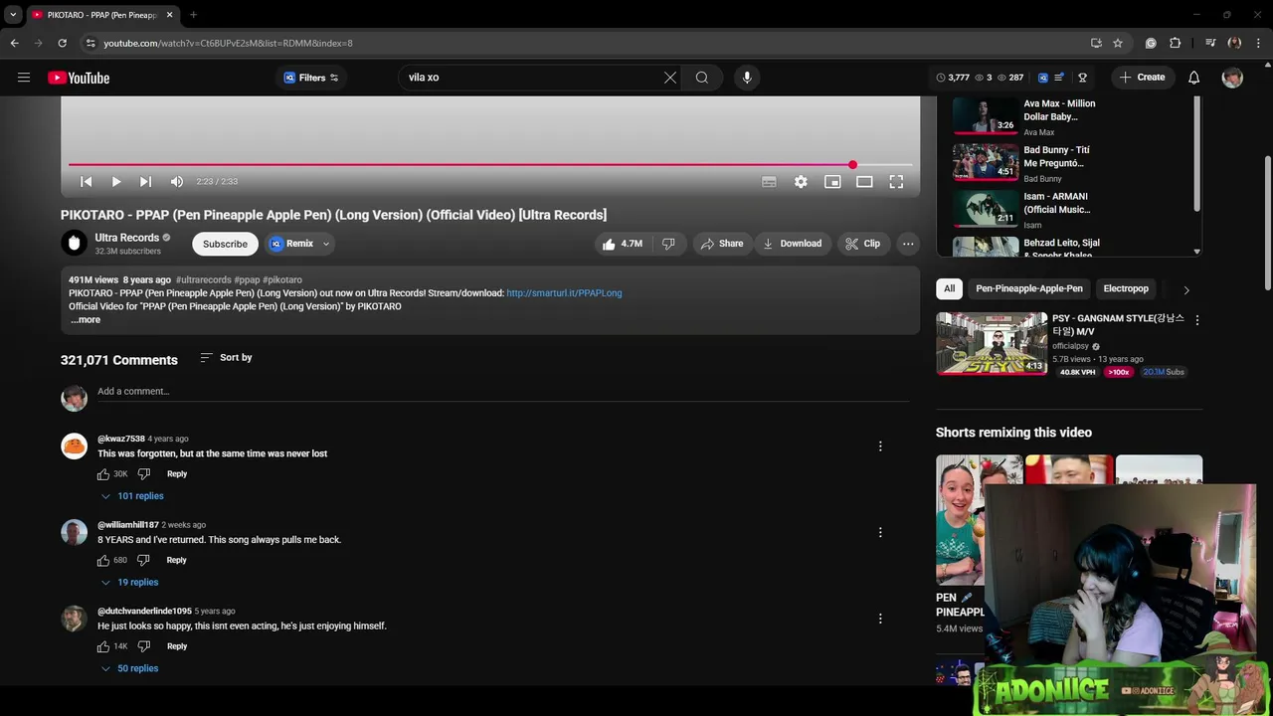Open the Chrome extensions puzzle icon
1273x716 pixels.
click(1176, 43)
